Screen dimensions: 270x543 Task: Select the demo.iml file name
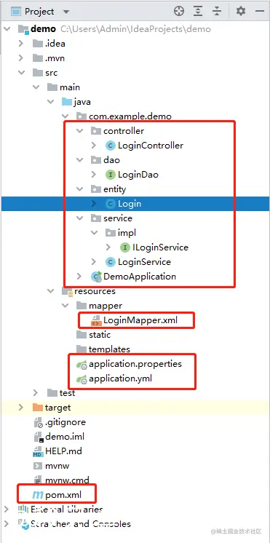tap(65, 437)
